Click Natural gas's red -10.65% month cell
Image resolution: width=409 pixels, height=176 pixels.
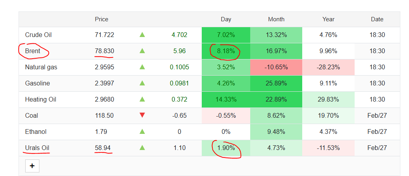pos(276,67)
